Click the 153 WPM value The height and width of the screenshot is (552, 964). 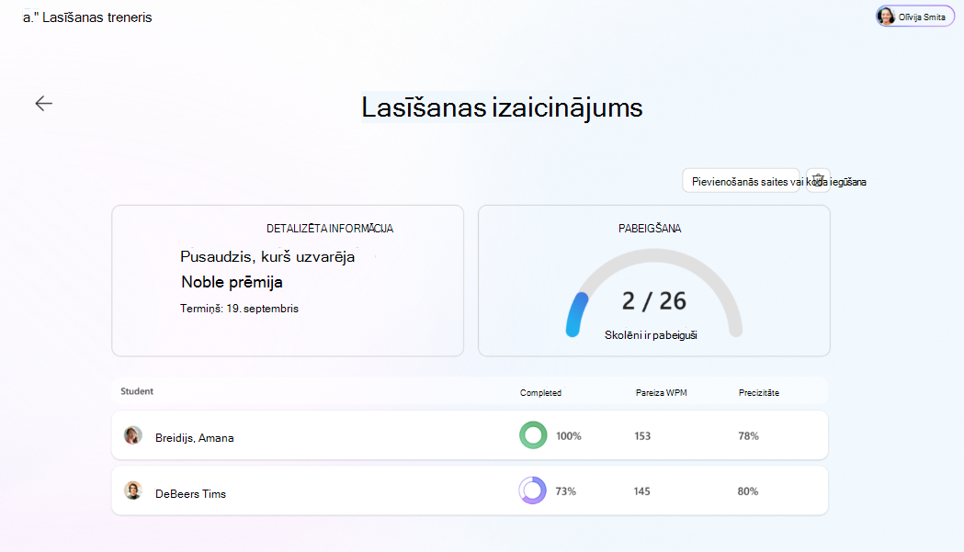tap(642, 436)
